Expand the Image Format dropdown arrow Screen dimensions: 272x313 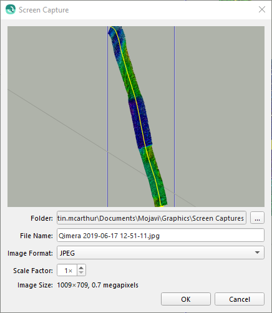coord(257,253)
